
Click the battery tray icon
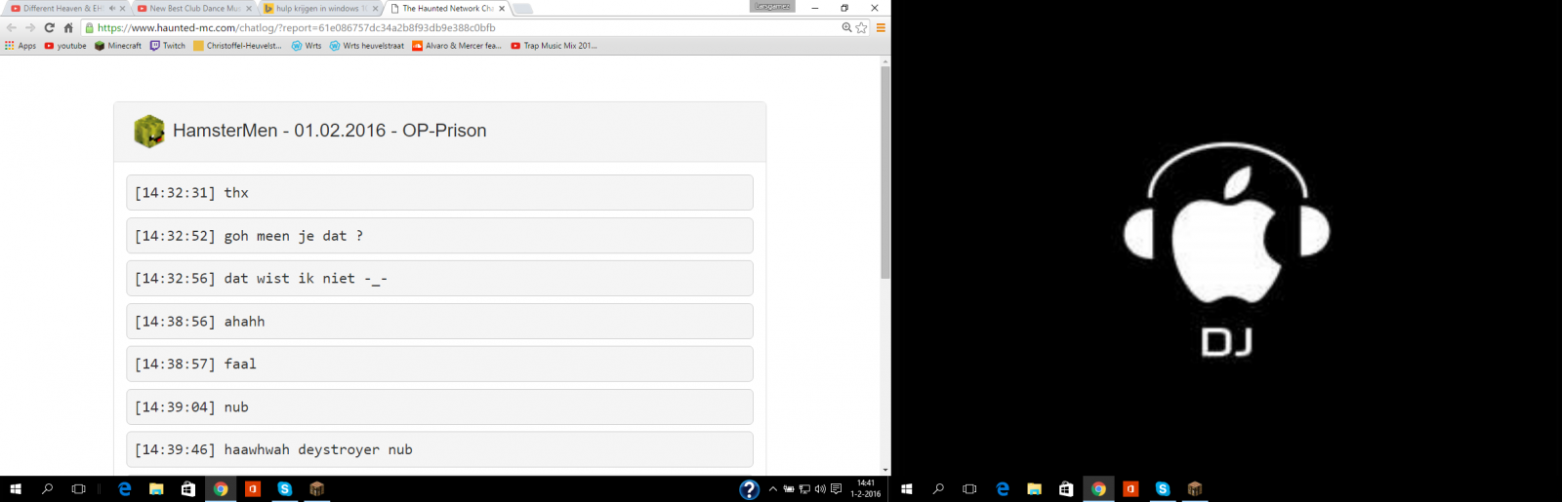tap(789, 489)
